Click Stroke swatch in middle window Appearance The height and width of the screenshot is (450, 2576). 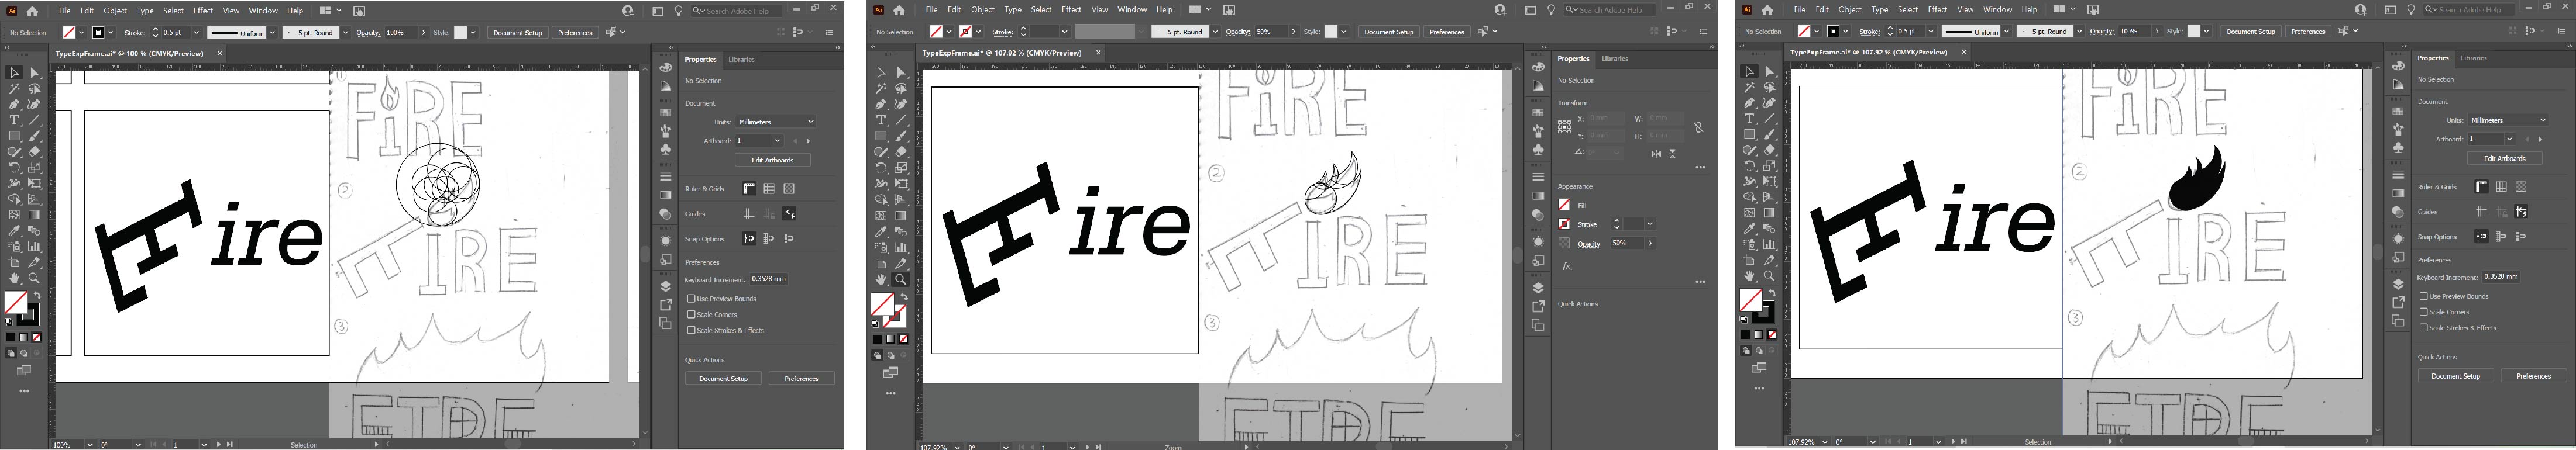coord(1564,224)
